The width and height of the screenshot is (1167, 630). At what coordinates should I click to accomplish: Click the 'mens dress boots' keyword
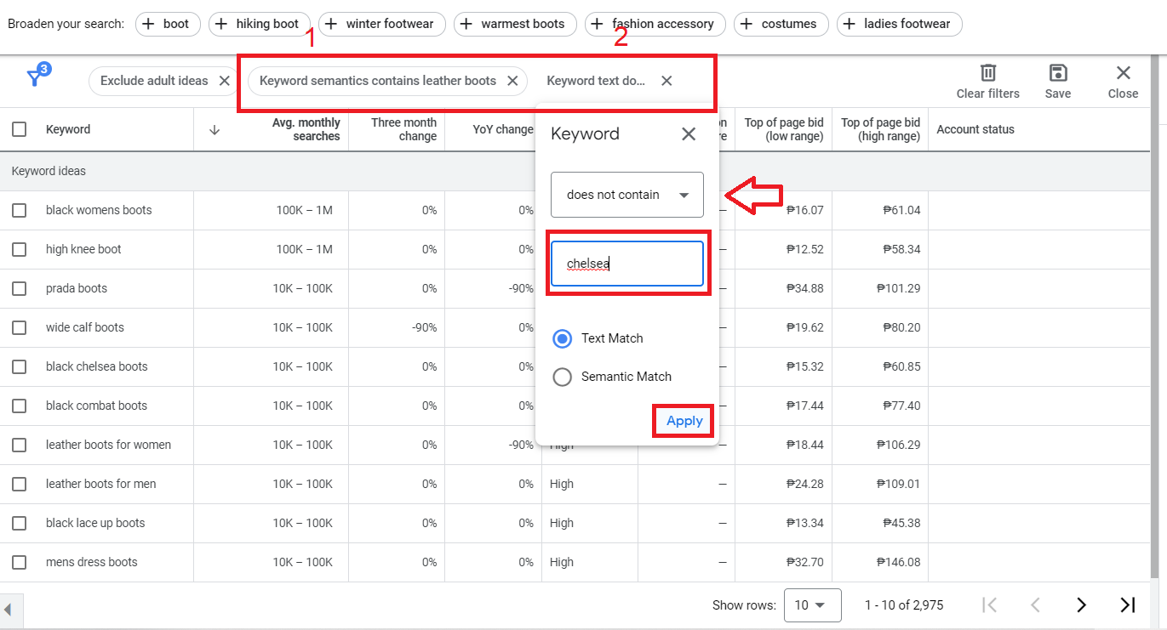click(92, 562)
